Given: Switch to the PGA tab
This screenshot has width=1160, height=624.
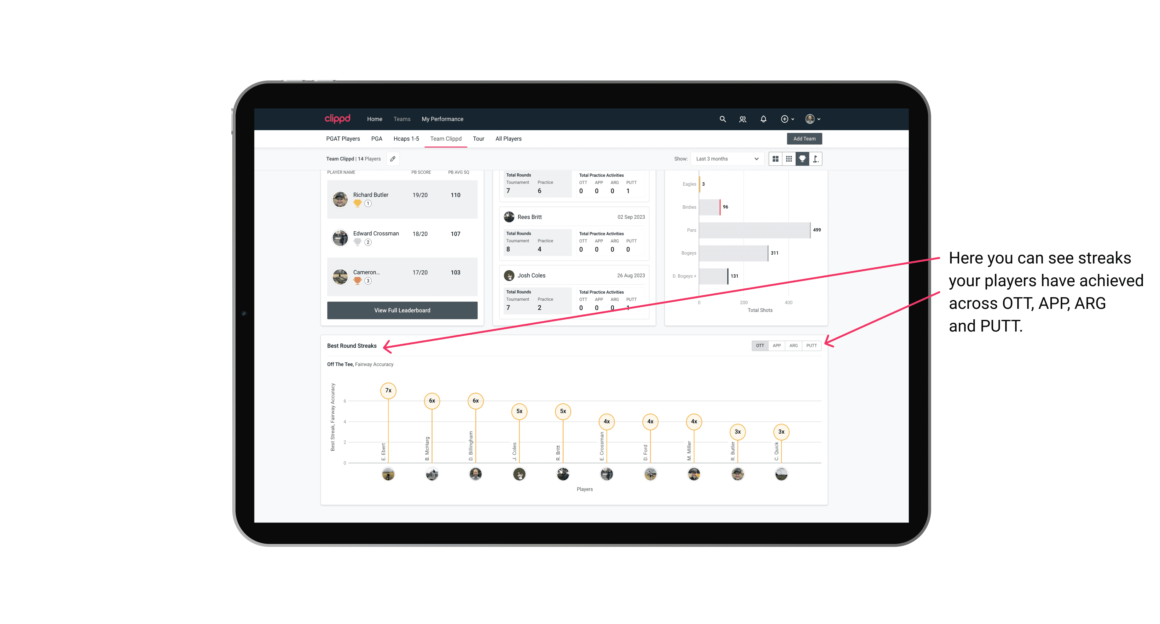Looking at the screenshot, I should pyautogui.click(x=376, y=139).
